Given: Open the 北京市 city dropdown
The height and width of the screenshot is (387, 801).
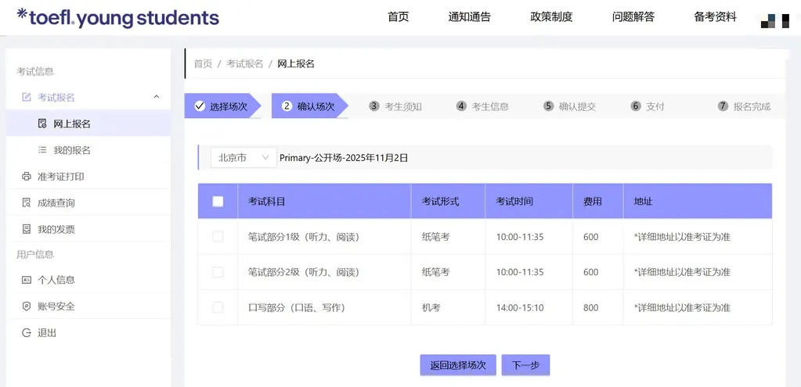Looking at the screenshot, I should point(244,158).
